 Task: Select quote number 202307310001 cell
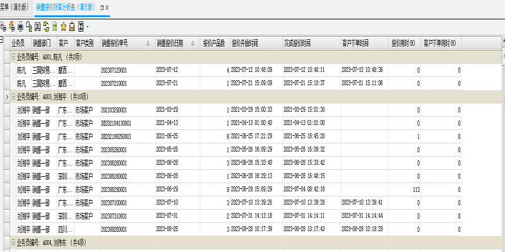click(128, 216)
